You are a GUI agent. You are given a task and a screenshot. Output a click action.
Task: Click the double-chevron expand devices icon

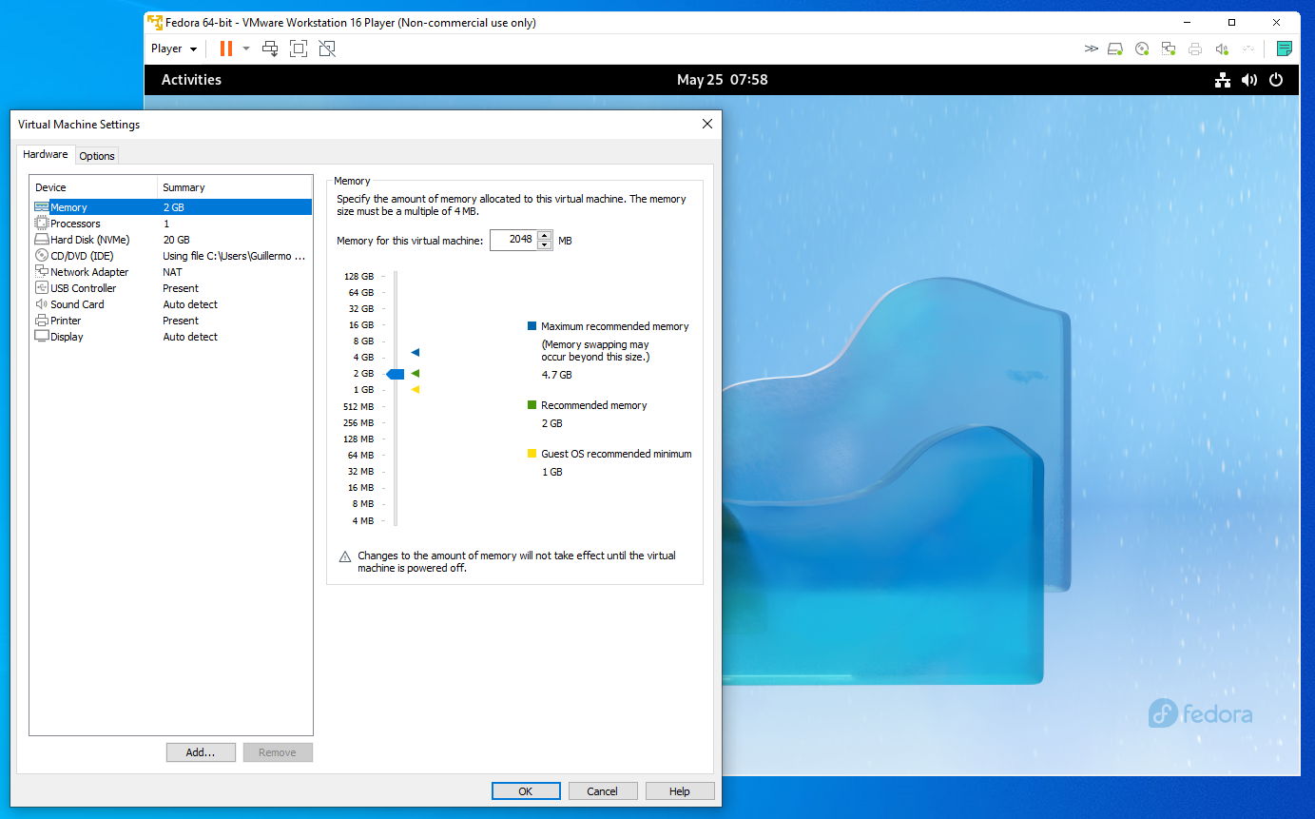[x=1092, y=49]
